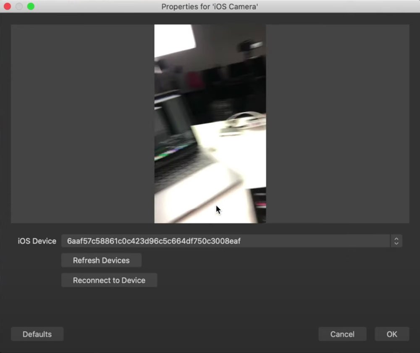The height and width of the screenshot is (353, 420).
Task: Click the empty gray area right of the preview
Action: (337, 124)
